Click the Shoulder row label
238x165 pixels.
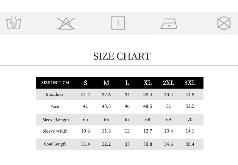55,95
